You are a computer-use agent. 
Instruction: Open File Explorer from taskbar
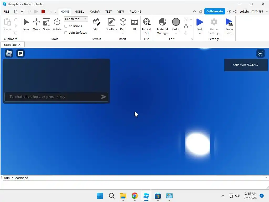(123, 196)
